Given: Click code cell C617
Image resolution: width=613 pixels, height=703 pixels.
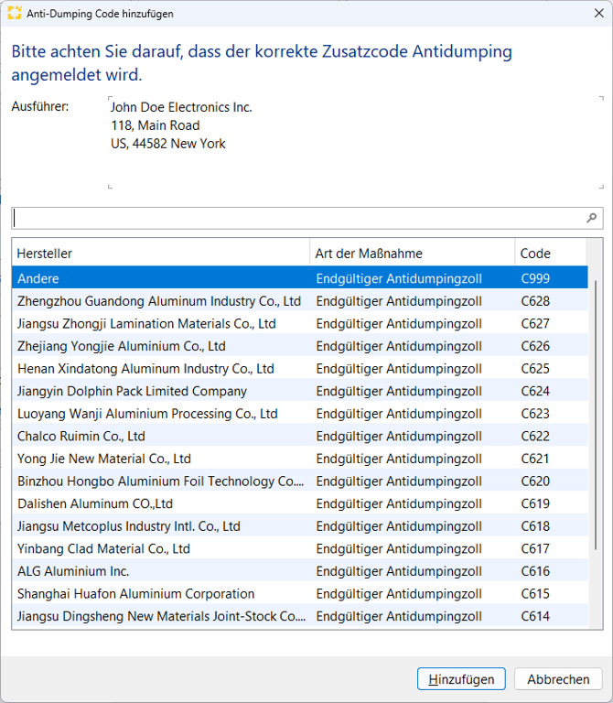Looking at the screenshot, I should pyautogui.click(x=535, y=549).
